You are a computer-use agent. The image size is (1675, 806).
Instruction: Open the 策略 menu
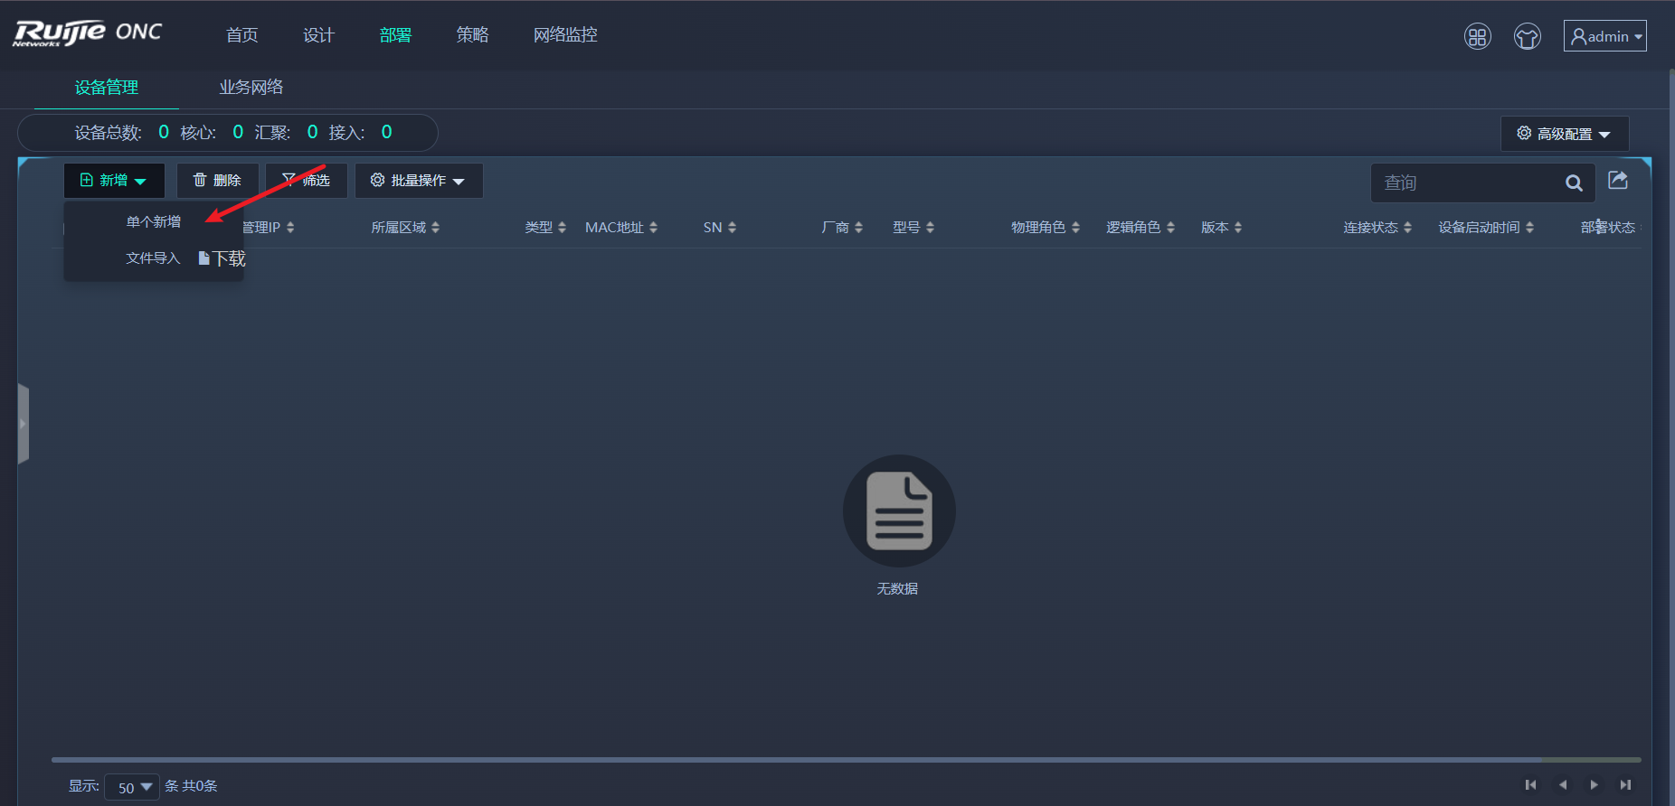tap(473, 34)
